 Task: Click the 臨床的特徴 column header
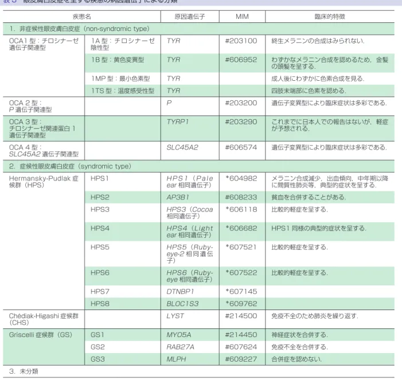coord(330,17)
